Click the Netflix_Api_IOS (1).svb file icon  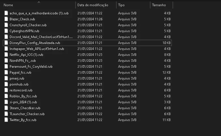point(6,55)
